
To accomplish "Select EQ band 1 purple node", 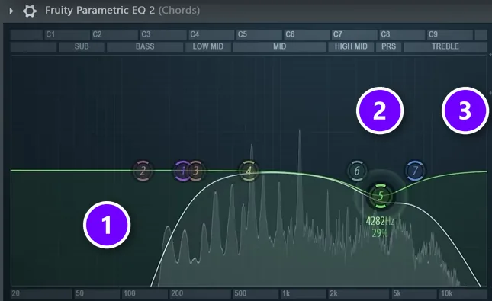I will coord(182,171).
